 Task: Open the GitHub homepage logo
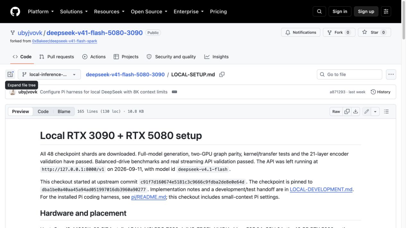click(x=15, y=12)
